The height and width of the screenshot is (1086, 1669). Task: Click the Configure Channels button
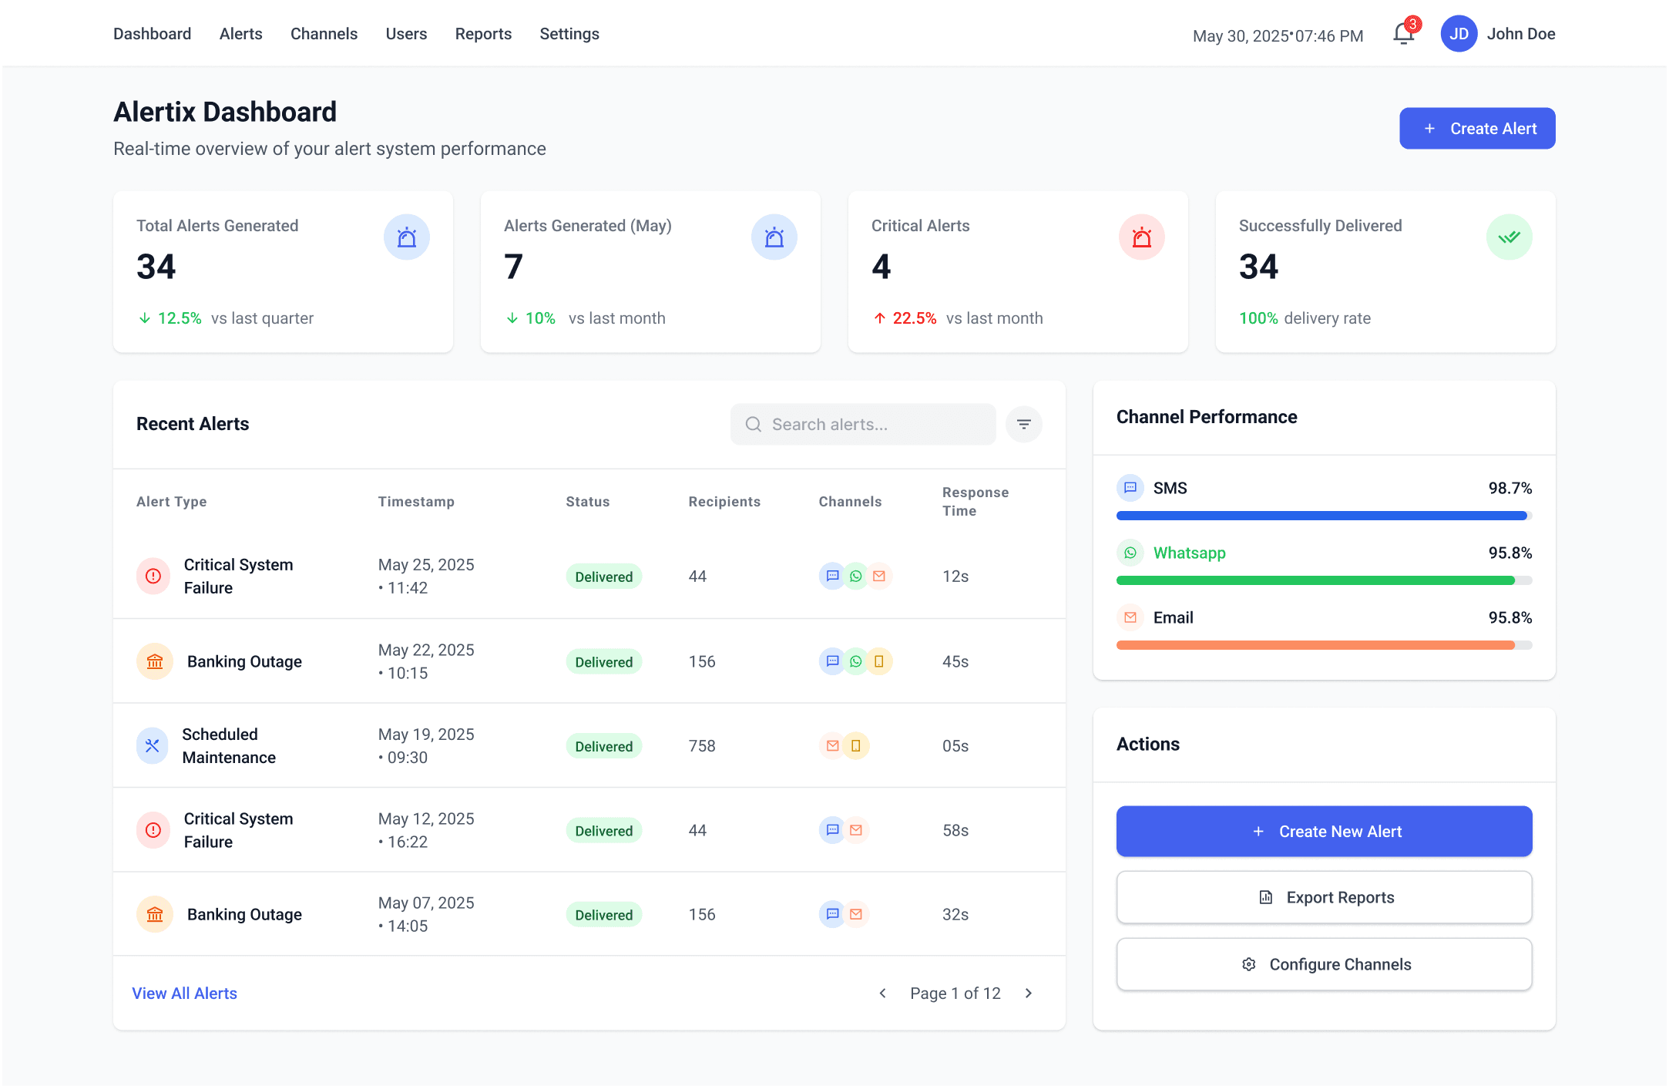point(1325,965)
